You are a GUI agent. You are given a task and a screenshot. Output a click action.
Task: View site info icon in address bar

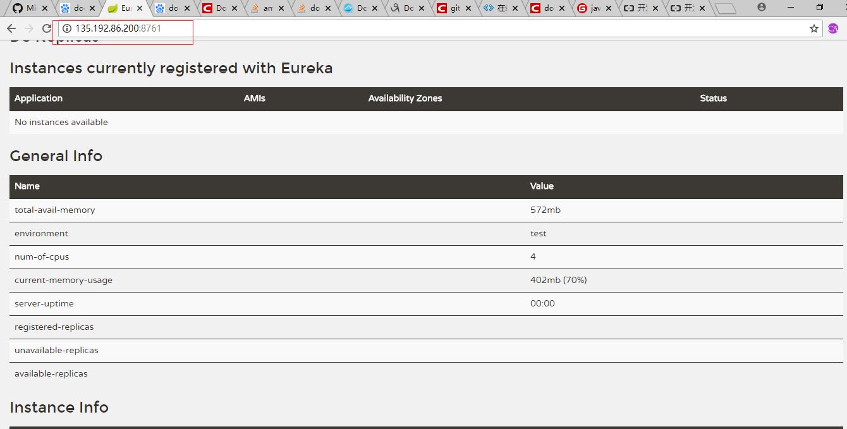click(x=67, y=28)
